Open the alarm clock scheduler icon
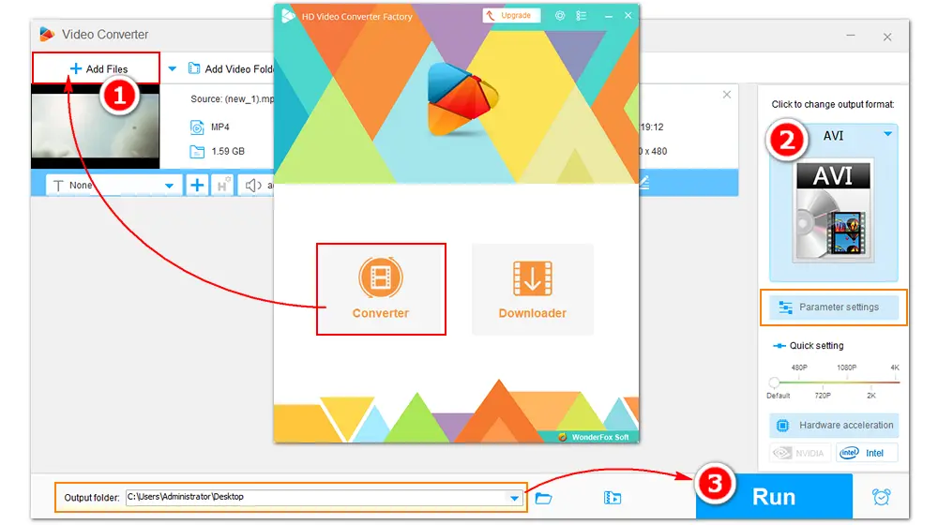The width and height of the screenshot is (938, 525). tap(881, 496)
